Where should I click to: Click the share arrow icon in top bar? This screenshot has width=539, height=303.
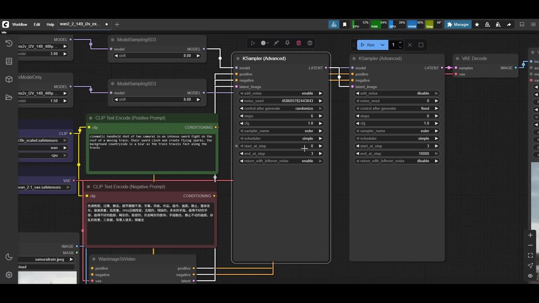[x=509, y=24]
